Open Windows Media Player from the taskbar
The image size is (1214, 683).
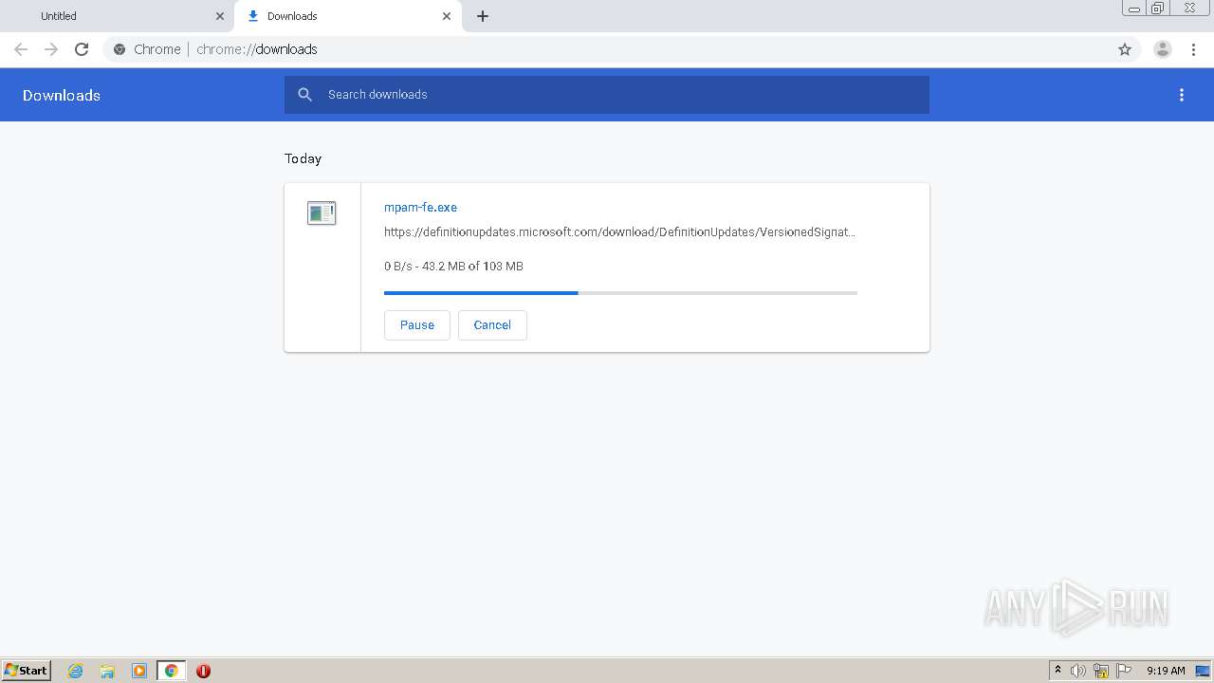pyautogui.click(x=139, y=671)
